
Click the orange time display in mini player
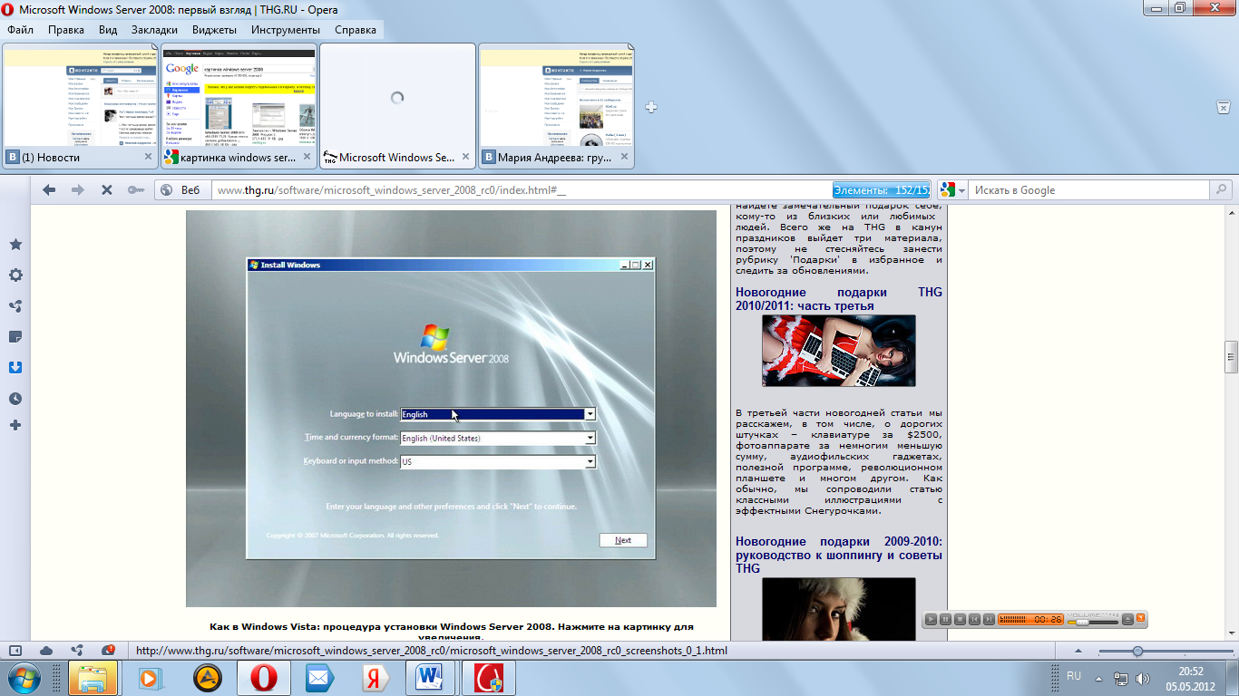[x=1030, y=619]
